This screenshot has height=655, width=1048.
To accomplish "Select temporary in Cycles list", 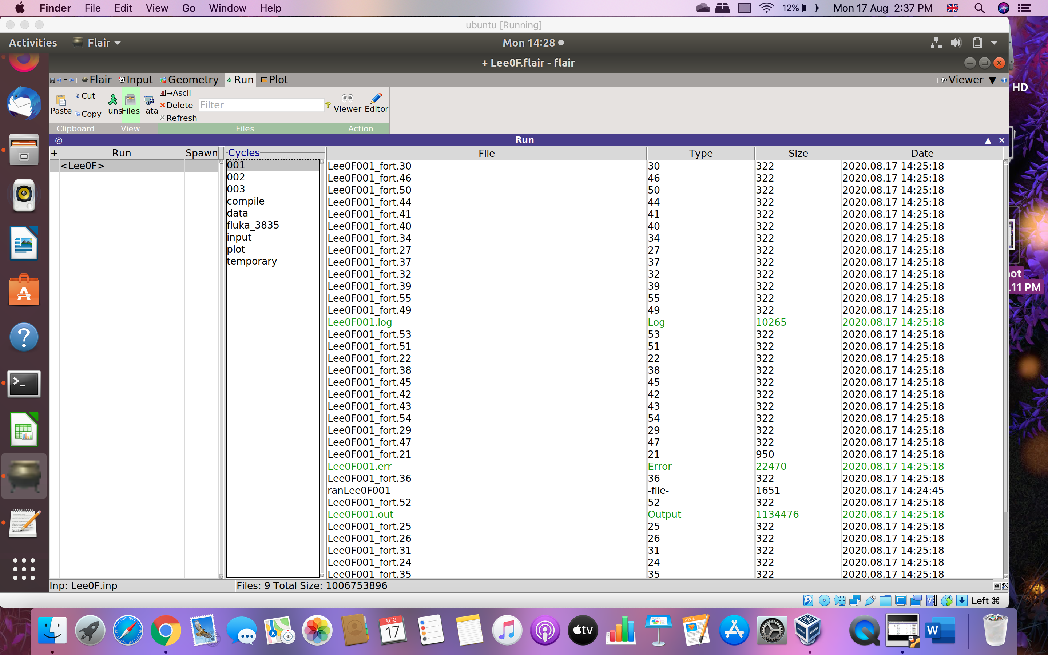I will [273, 261].
